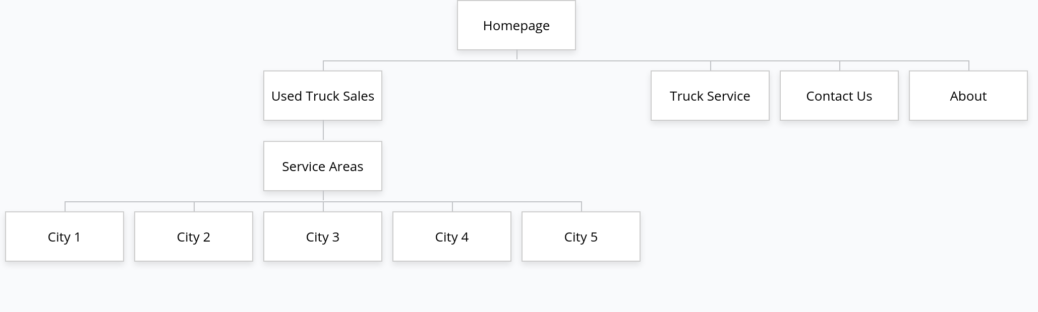Select the Service Areas node
Viewport: 1038px width, 312px height.
point(323,166)
